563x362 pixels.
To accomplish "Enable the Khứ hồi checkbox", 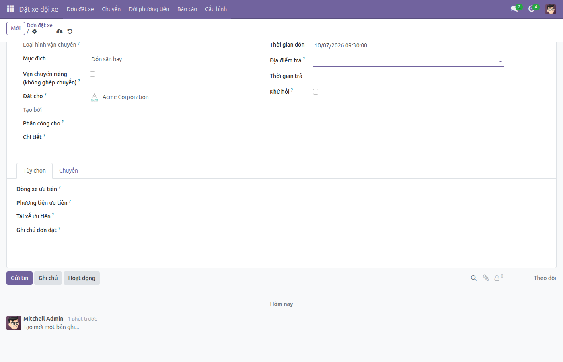I will pos(316,92).
